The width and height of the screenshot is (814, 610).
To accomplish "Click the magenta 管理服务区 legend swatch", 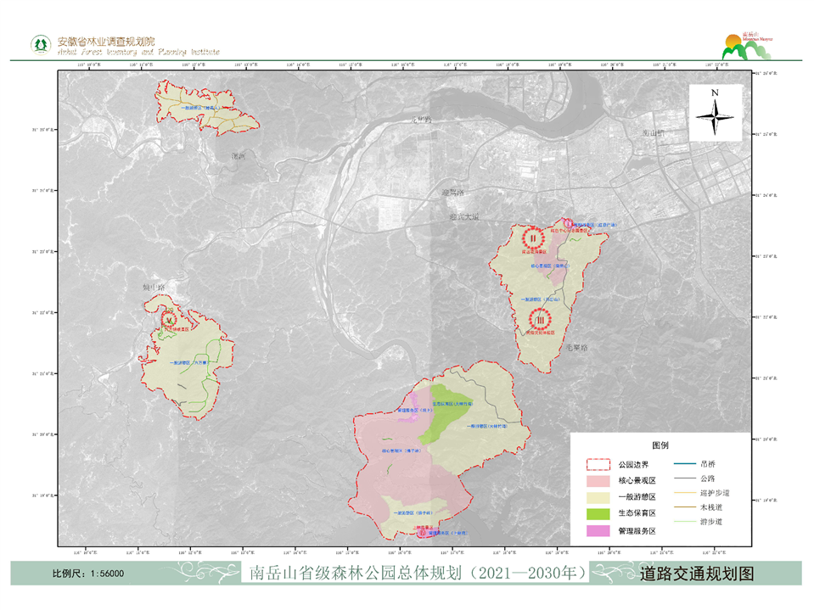I will tap(599, 530).
